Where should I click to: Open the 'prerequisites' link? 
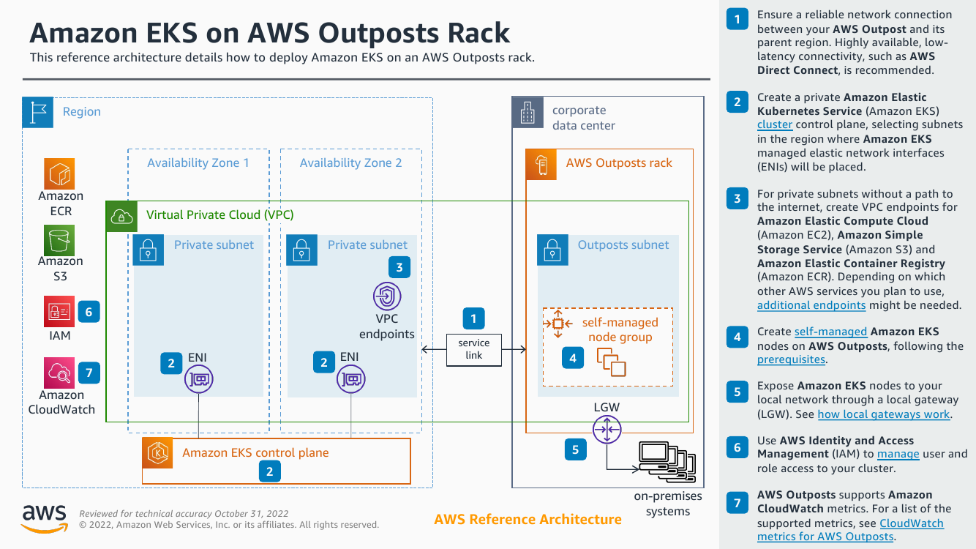[791, 359]
